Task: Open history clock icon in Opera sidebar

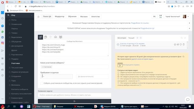Action: (2, 75)
